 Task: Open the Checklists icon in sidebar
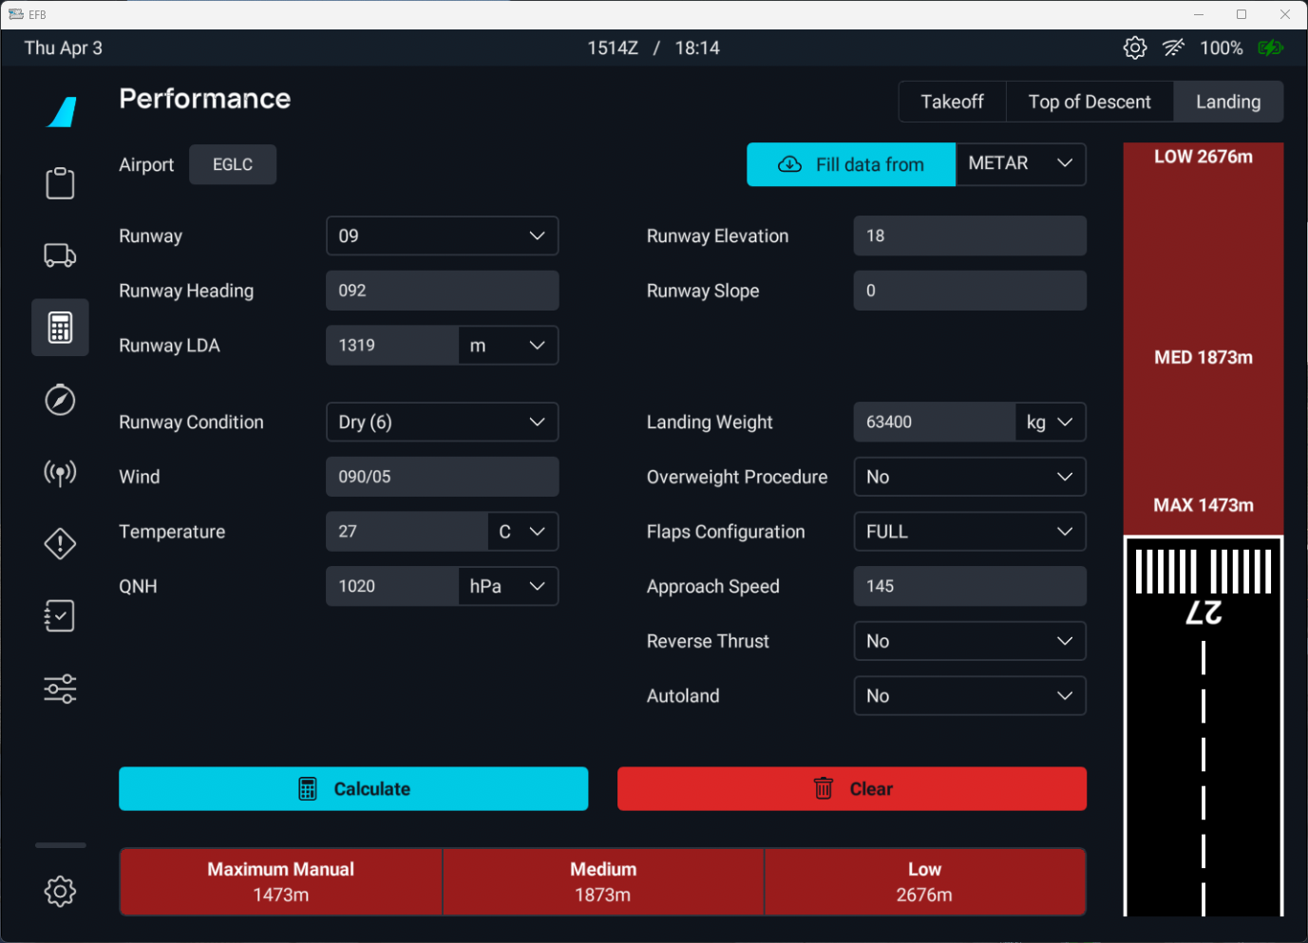(60, 616)
